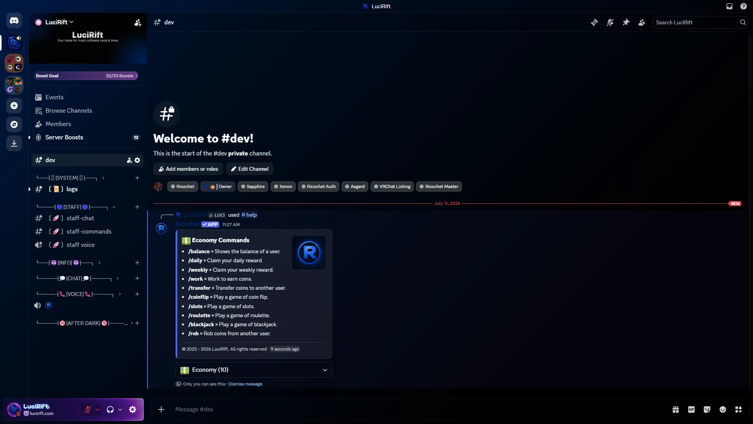Click the help command link
Screen dimensions: 753x424
(249, 215)
